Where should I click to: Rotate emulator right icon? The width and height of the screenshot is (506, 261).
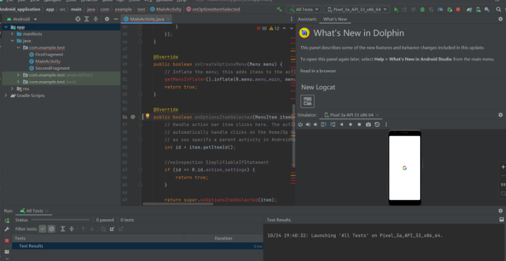click(x=333, y=125)
